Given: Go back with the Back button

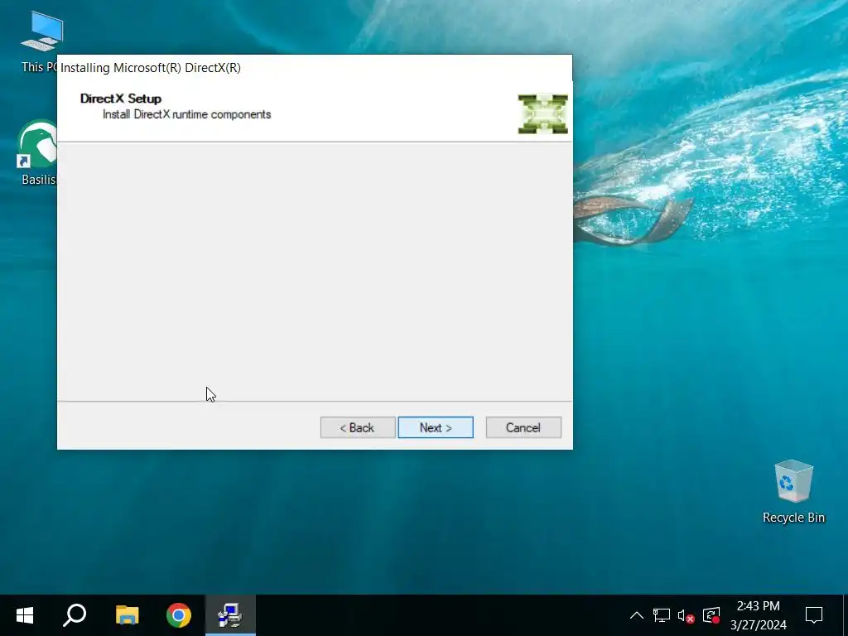Looking at the screenshot, I should tap(358, 427).
